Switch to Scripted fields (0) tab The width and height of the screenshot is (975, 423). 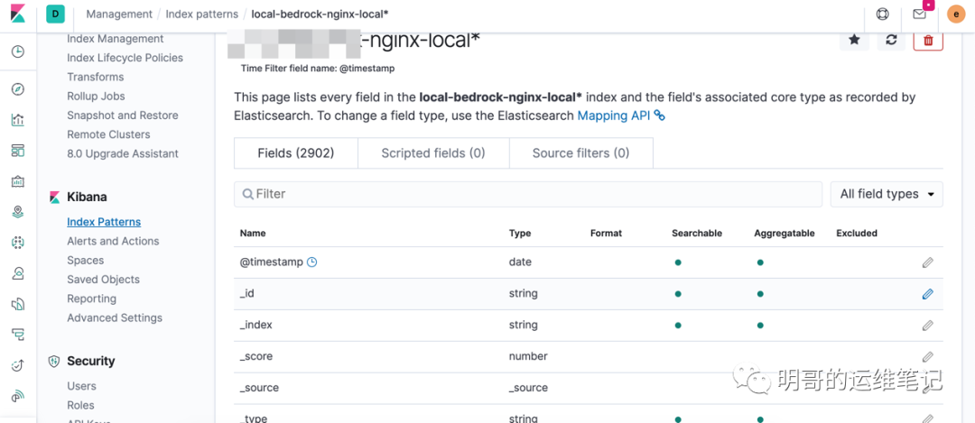coord(433,152)
